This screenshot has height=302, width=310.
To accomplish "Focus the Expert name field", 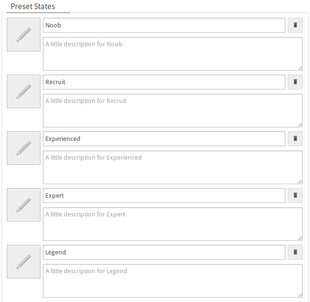I will coord(164,195).
